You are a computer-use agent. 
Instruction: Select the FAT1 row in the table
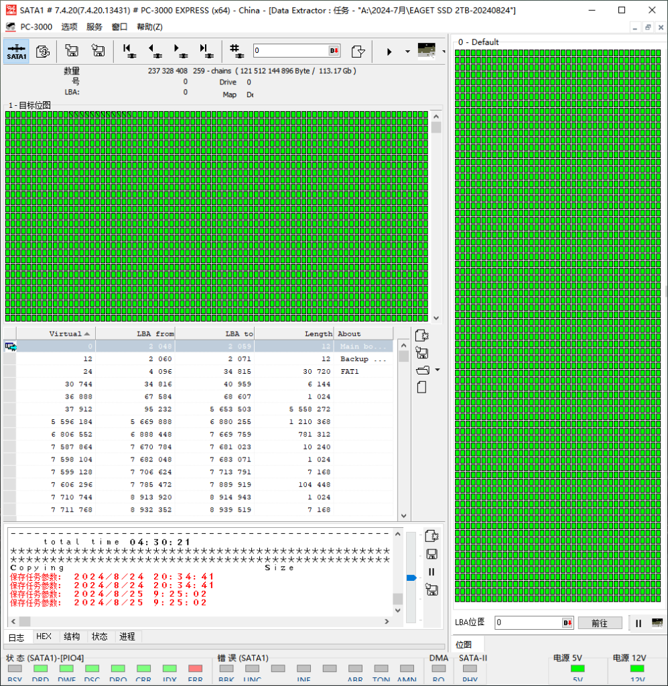pyautogui.click(x=201, y=371)
